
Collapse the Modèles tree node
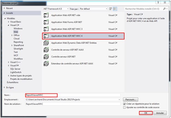[5, 18]
